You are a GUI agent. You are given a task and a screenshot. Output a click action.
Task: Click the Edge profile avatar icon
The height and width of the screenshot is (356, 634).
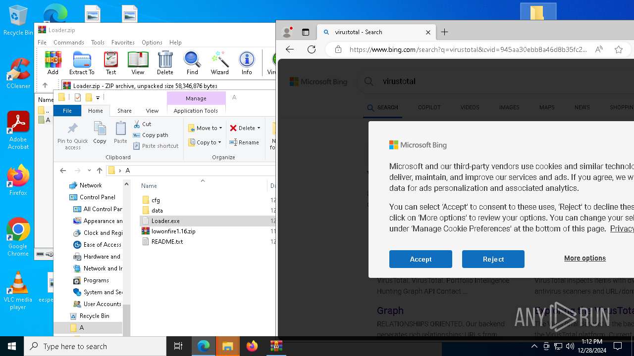[x=287, y=32]
